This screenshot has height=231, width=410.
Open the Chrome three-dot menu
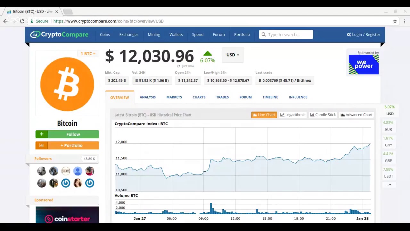405,21
